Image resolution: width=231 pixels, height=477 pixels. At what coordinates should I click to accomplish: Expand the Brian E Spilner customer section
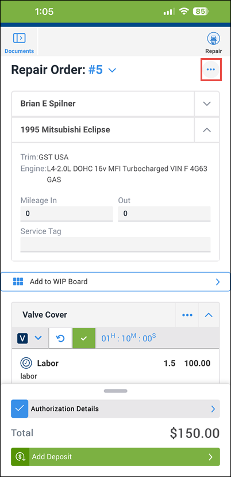coord(207,104)
